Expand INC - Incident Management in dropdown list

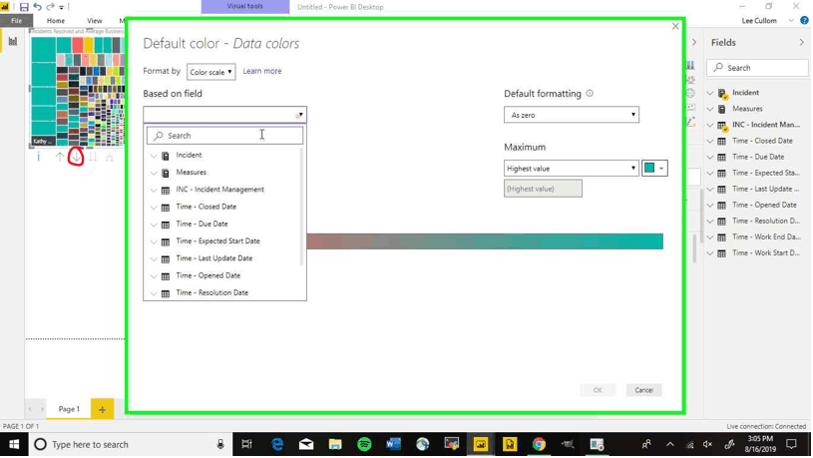[x=154, y=191]
